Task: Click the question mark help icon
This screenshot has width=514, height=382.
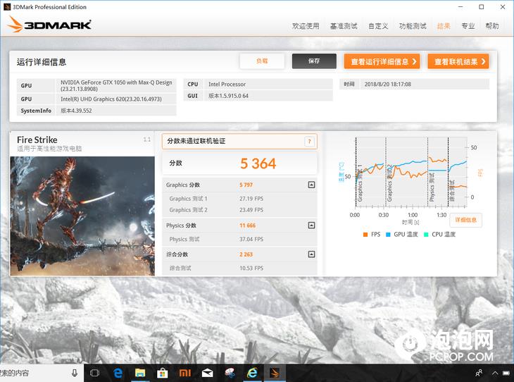Action: click(x=309, y=142)
